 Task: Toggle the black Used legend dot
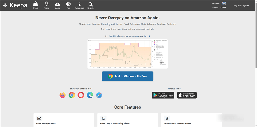(155, 50)
